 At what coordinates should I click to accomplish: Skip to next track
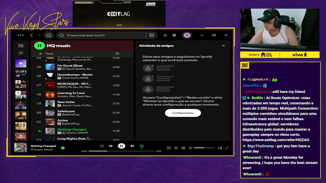point(132,146)
